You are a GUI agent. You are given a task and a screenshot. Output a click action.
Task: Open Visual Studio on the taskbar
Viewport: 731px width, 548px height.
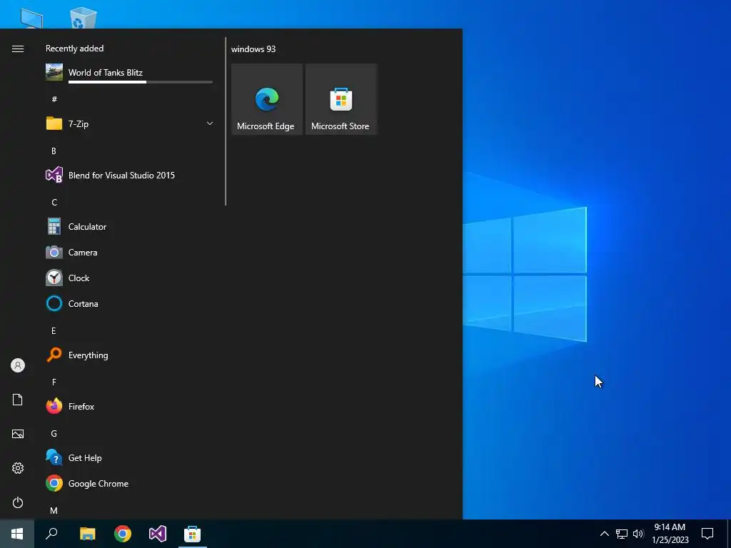click(x=158, y=534)
